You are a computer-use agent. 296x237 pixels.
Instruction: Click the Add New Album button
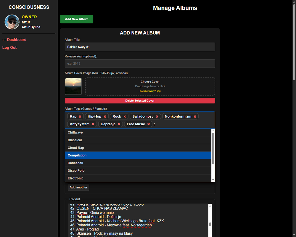pyautogui.click(x=77, y=19)
